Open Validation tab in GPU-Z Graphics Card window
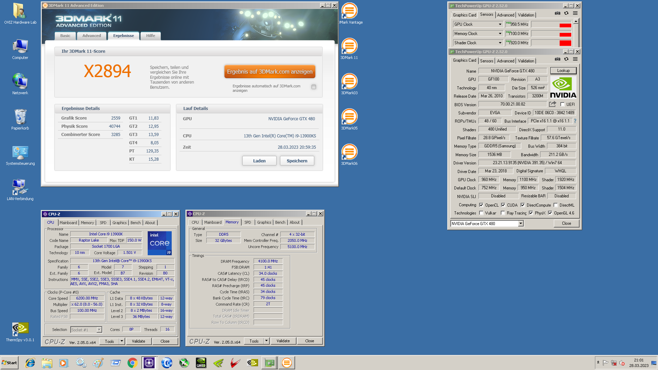This screenshot has height=370, width=658. (x=526, y=61)
